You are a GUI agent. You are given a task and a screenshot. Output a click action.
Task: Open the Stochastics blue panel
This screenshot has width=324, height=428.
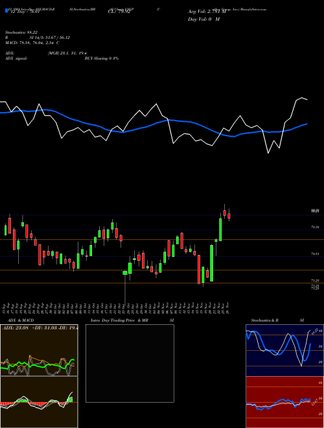point(284,350)
